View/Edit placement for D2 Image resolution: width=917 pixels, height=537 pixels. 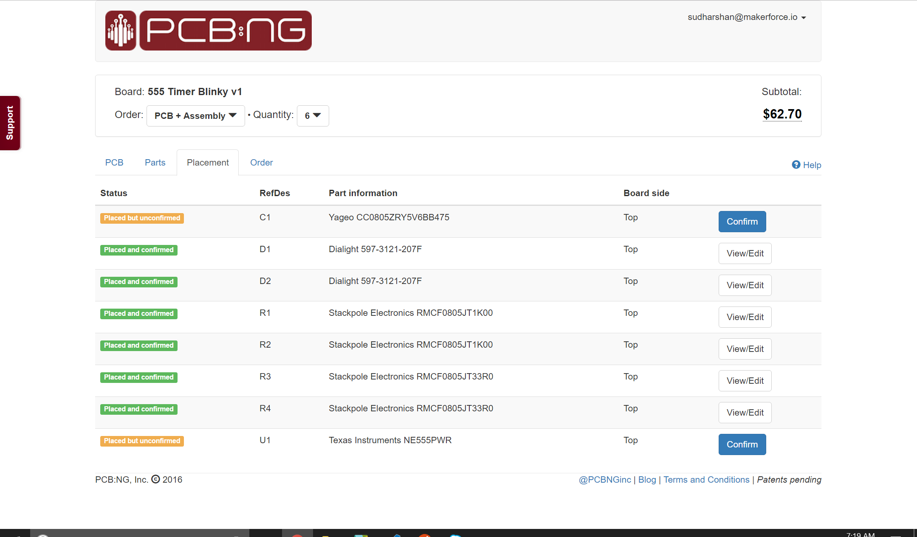coord(745,285)
